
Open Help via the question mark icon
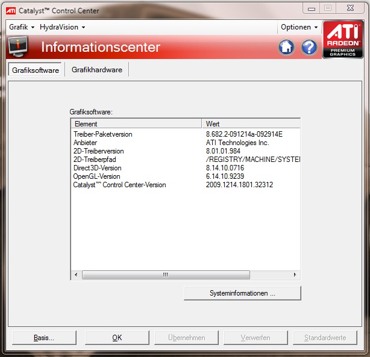click(x=309, y=47)
